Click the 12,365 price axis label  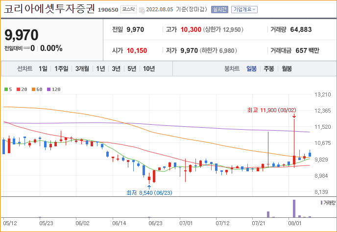(x=323, y=111)
